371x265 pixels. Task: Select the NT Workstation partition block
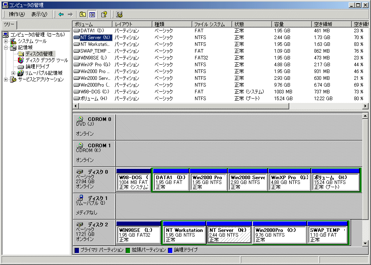pos(184,233)
